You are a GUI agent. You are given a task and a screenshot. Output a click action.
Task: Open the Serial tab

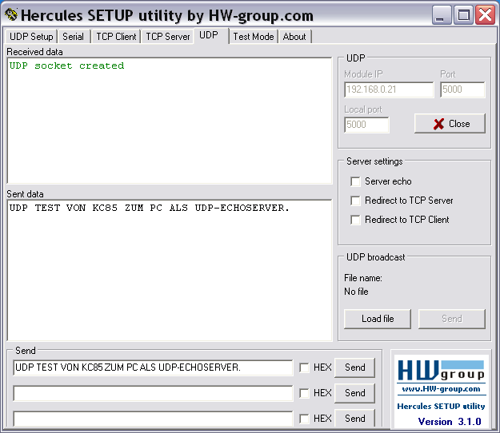[73, 37]
